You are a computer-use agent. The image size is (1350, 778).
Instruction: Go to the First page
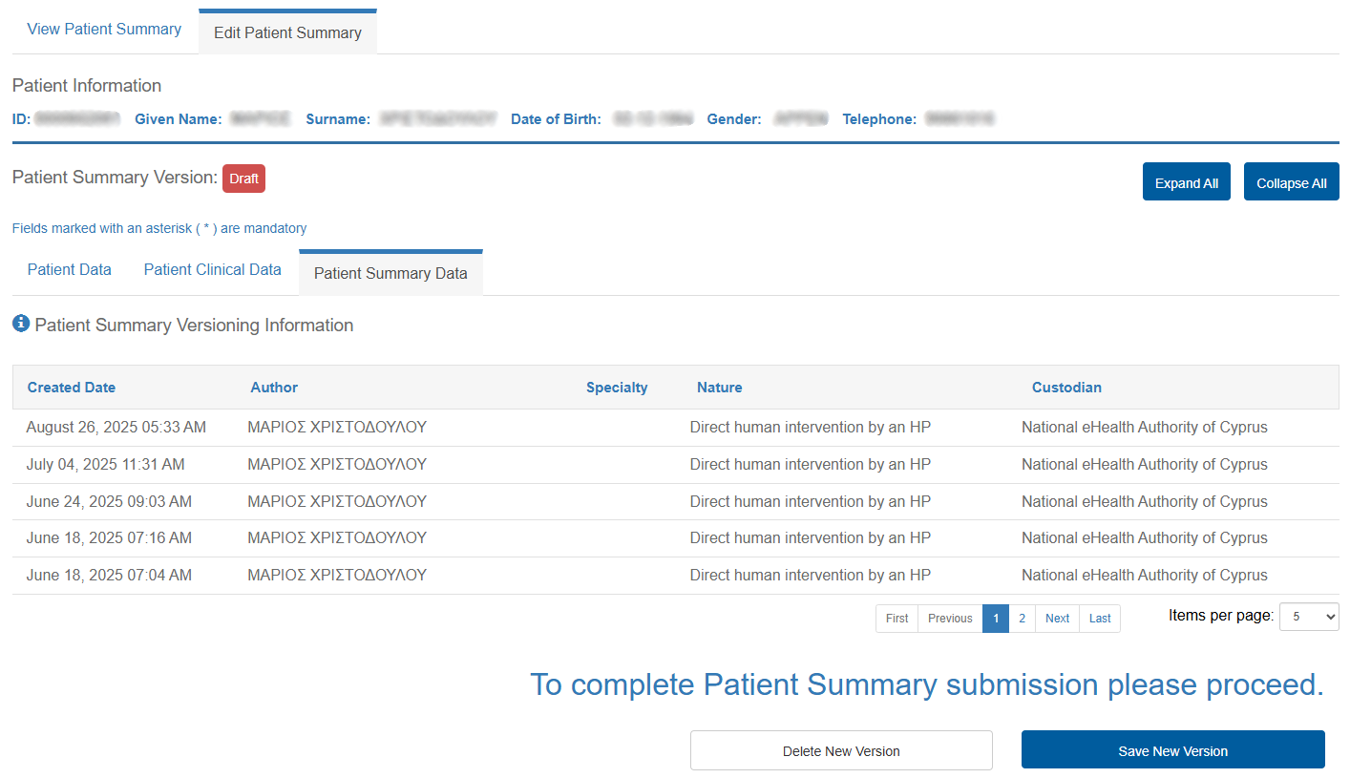coord(896,619)
